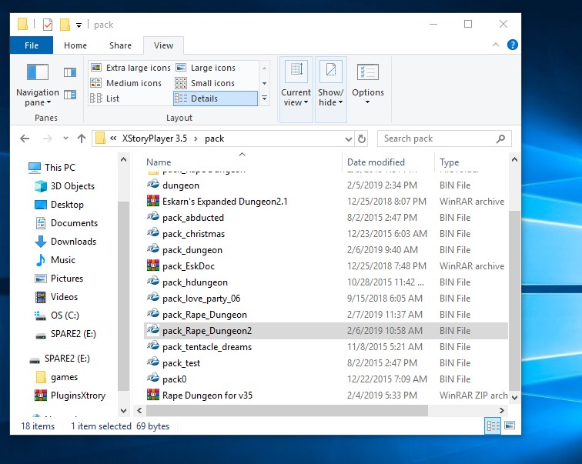Image resolution: width=582 pixels, height=464 pixels.
Task: Open 3D Objects in navigation pane
Action: pyautogui.click(x=65, y=186)
